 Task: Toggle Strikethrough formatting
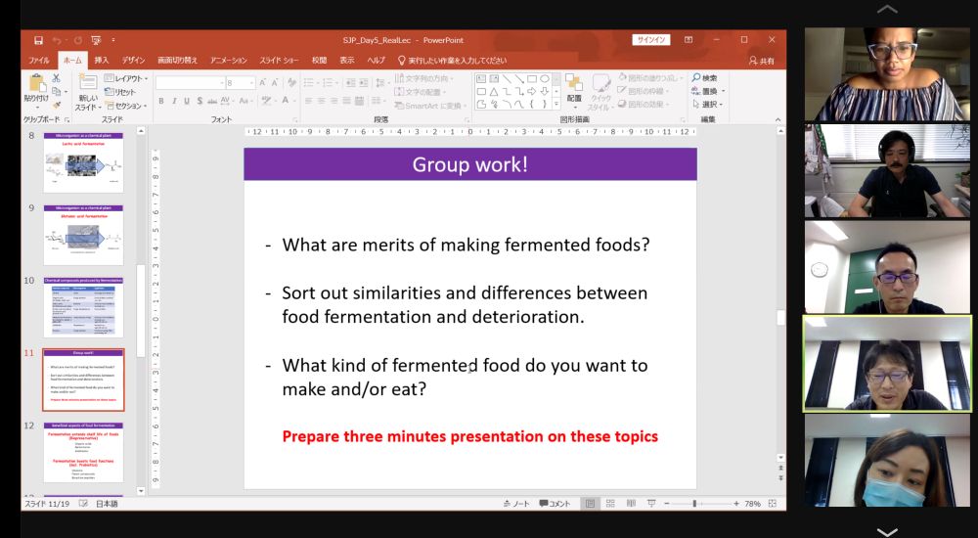(x=212, y=101)
